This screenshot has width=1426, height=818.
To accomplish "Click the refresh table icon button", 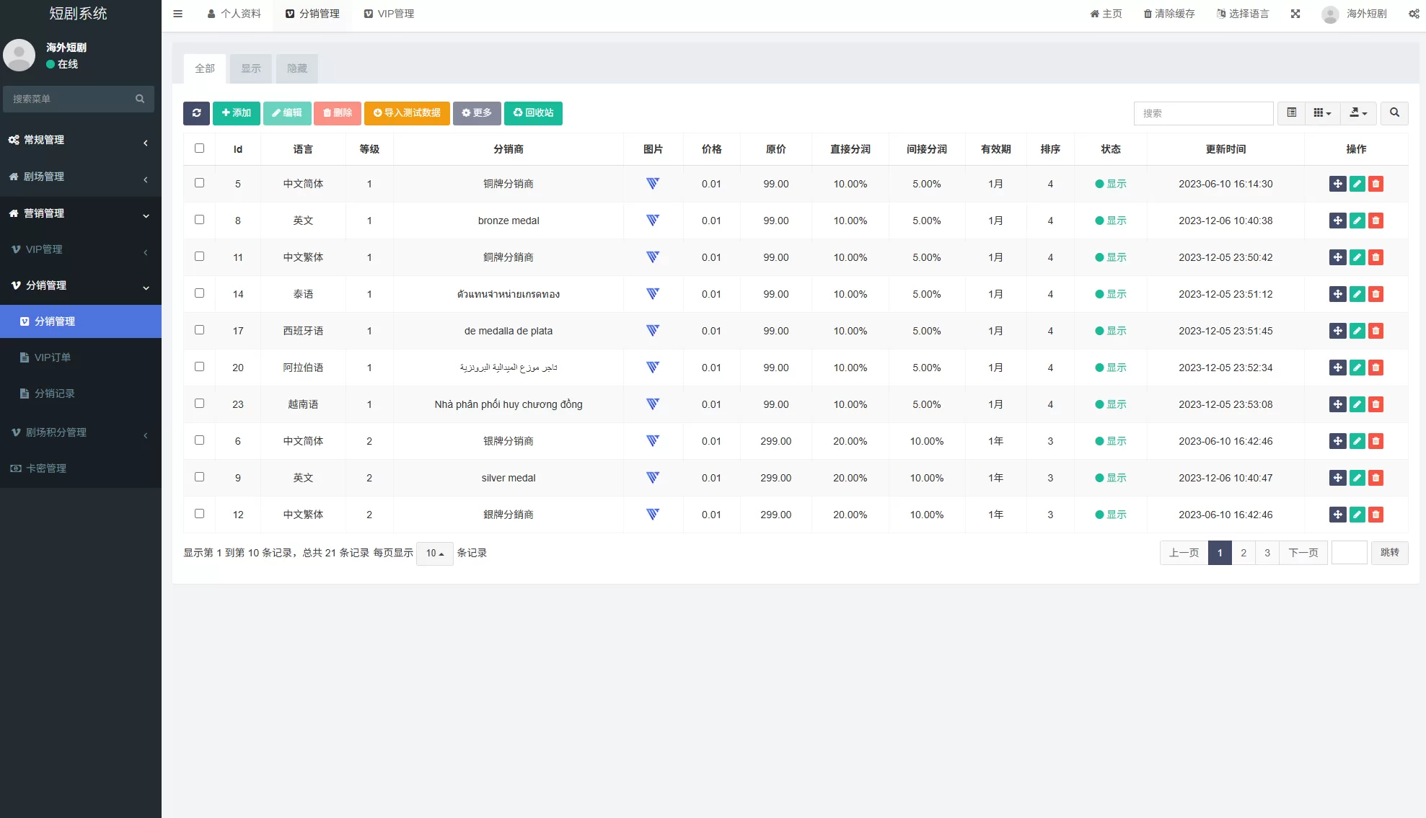I will click(x=196, y=113).
